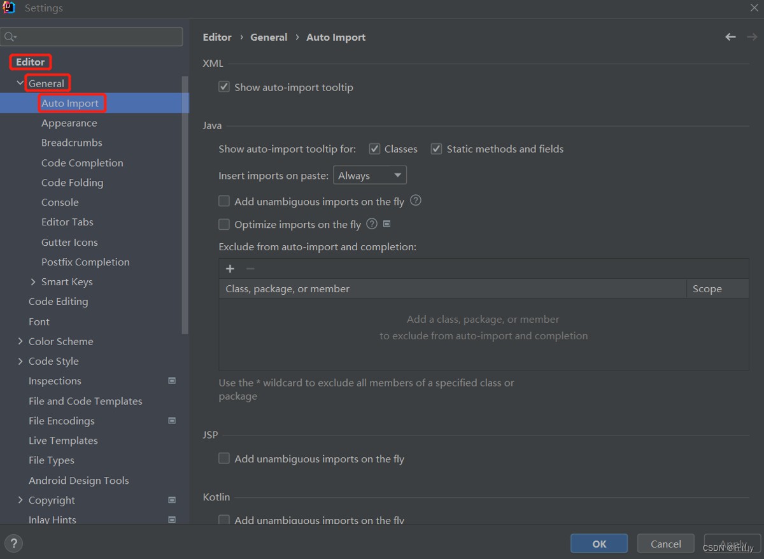
Task: Select Code Completion in settings tree
Action: (82, 163)
